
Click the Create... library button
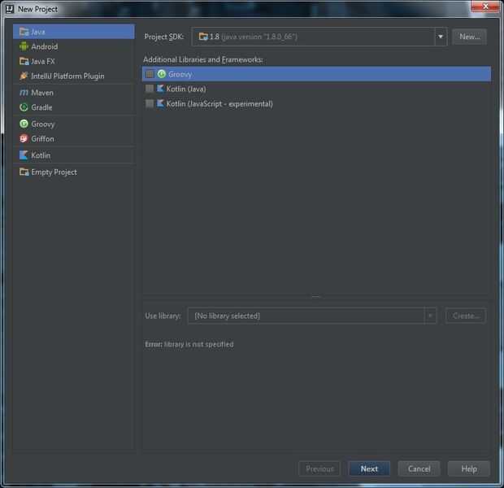coord(466,316)
